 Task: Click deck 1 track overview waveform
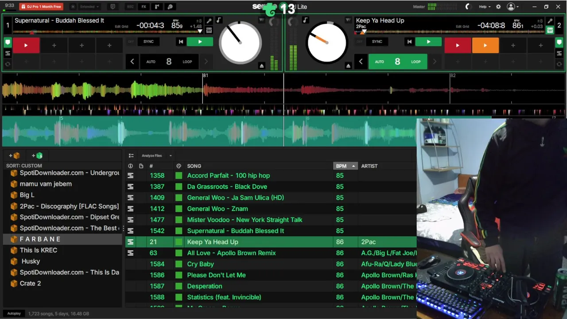[106, 32]
